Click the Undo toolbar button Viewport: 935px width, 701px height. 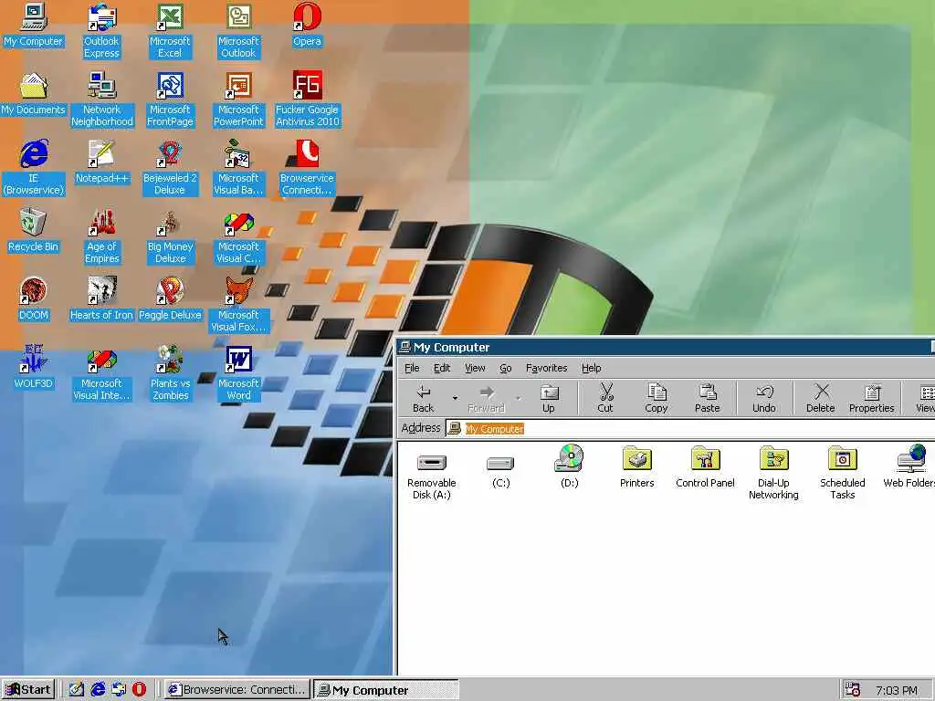[x=764, y=399]
